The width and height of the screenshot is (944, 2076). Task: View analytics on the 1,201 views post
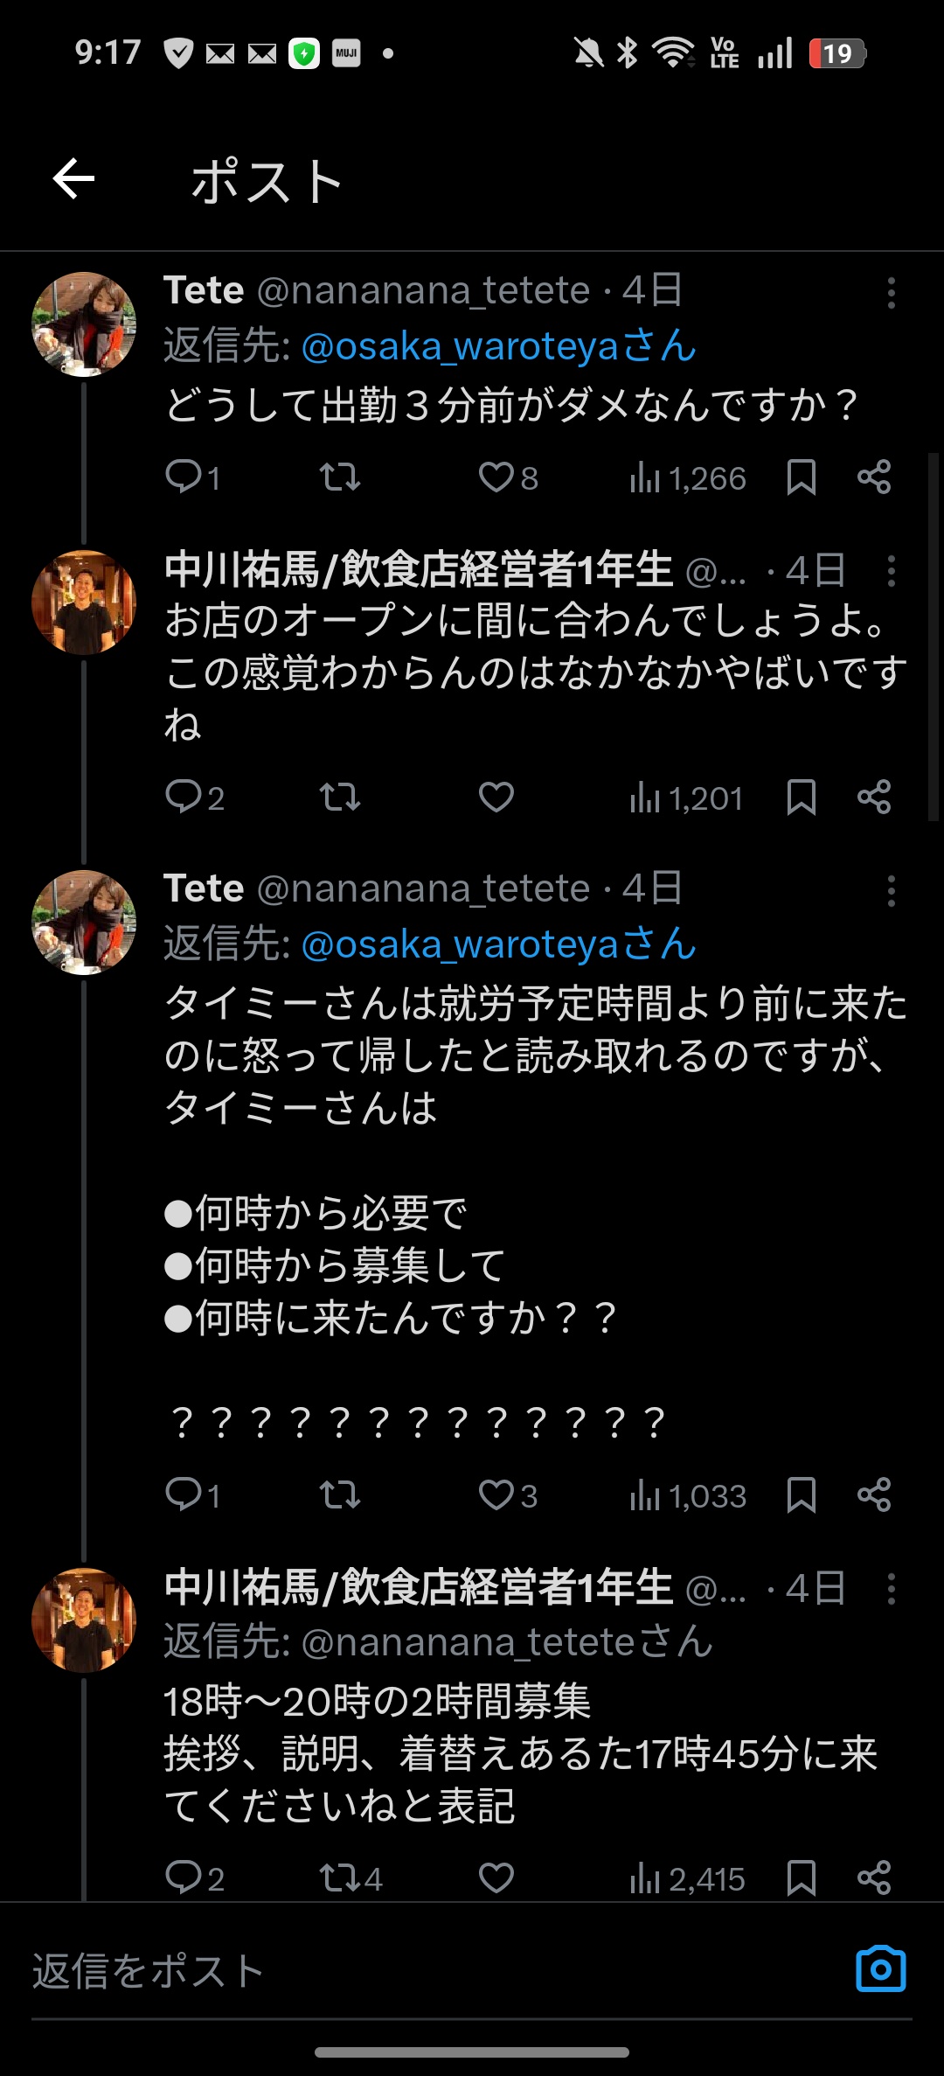(x=686, y=798)
